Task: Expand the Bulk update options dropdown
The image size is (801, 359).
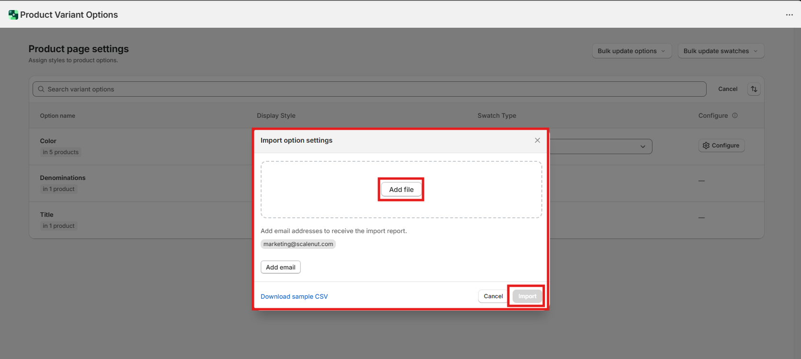Action: pyautogui.click(x=631, y=51)
